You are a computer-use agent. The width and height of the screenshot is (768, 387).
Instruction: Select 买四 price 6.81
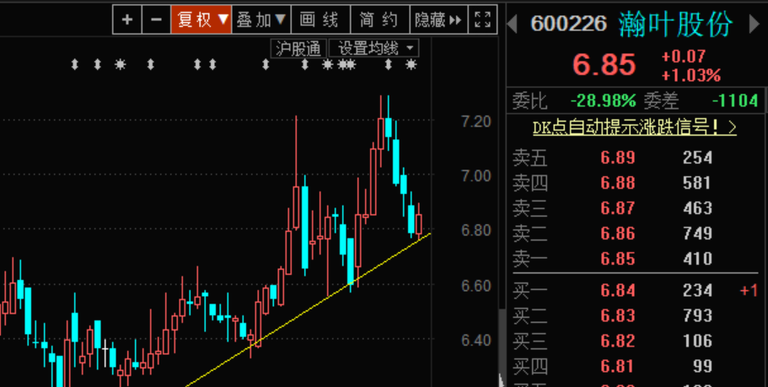(x=618, y=366)
